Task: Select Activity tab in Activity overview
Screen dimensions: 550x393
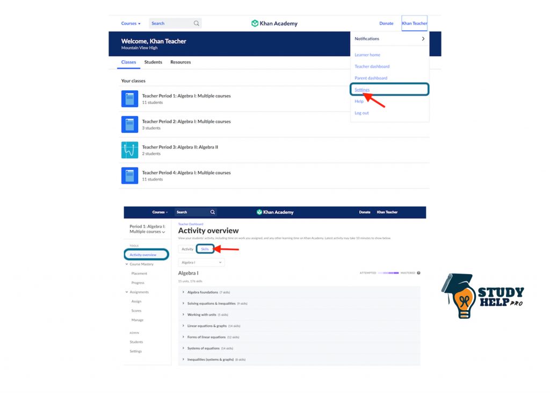Action: 187,249
